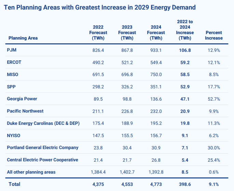Click the Pacific Northwest row label
234x191 pixels.
pos(25,111)
